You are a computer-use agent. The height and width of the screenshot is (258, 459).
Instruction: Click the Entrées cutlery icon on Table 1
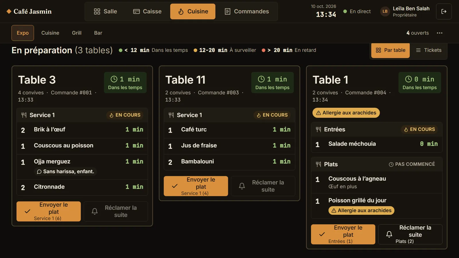tap(318, 129)
